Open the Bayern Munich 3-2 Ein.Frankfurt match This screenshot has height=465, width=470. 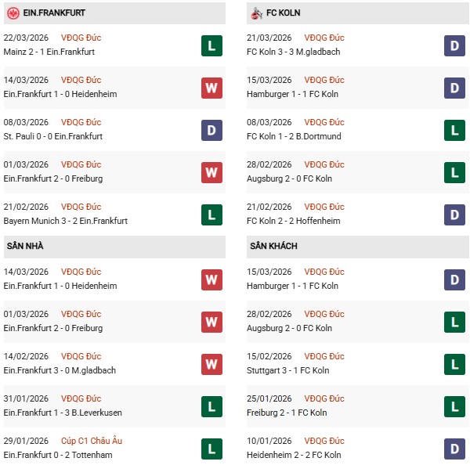66,221
